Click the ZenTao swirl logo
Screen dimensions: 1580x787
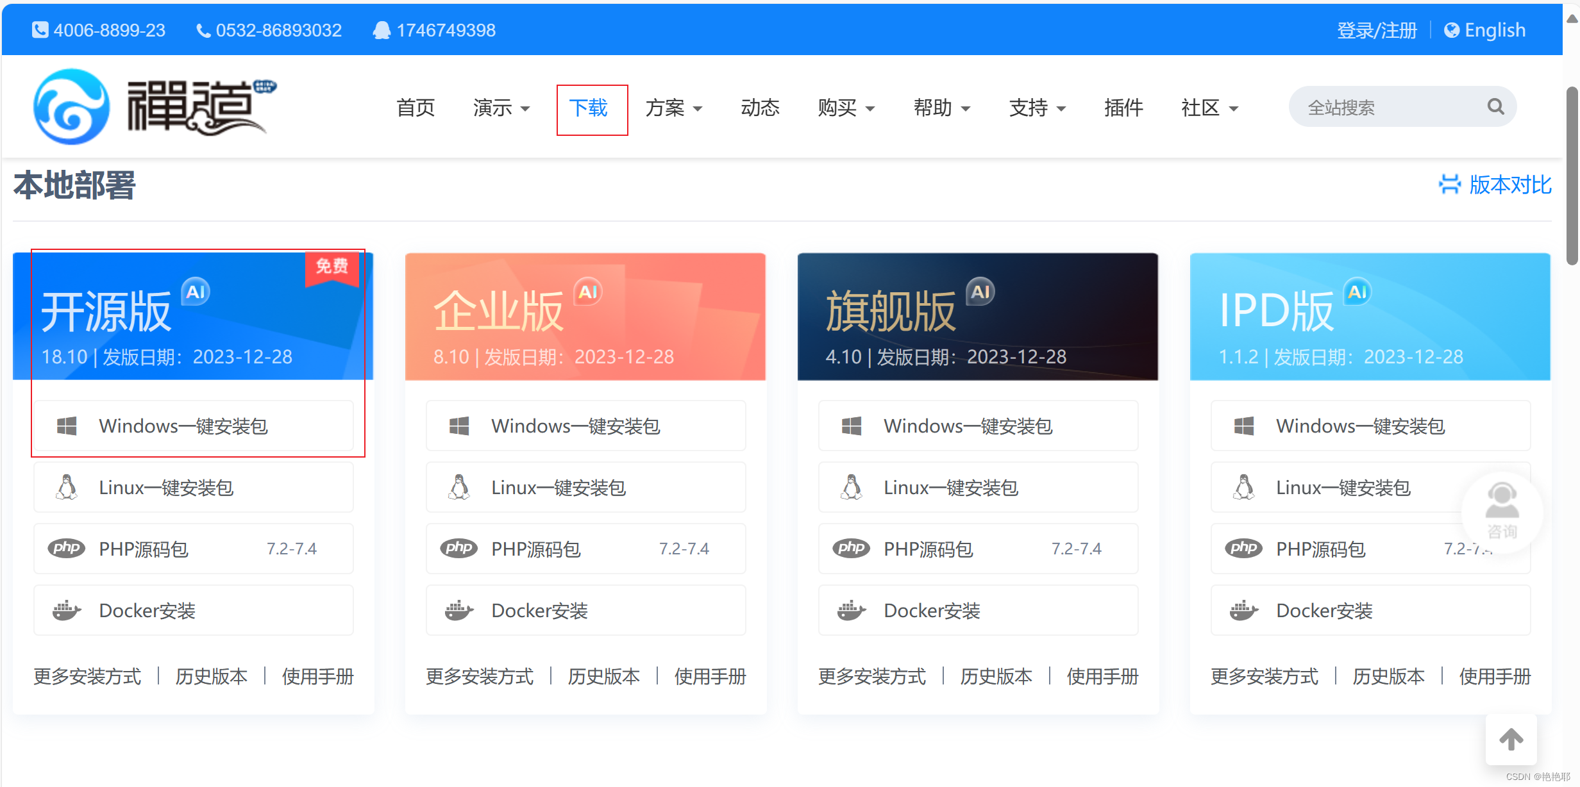click(71, 106)
